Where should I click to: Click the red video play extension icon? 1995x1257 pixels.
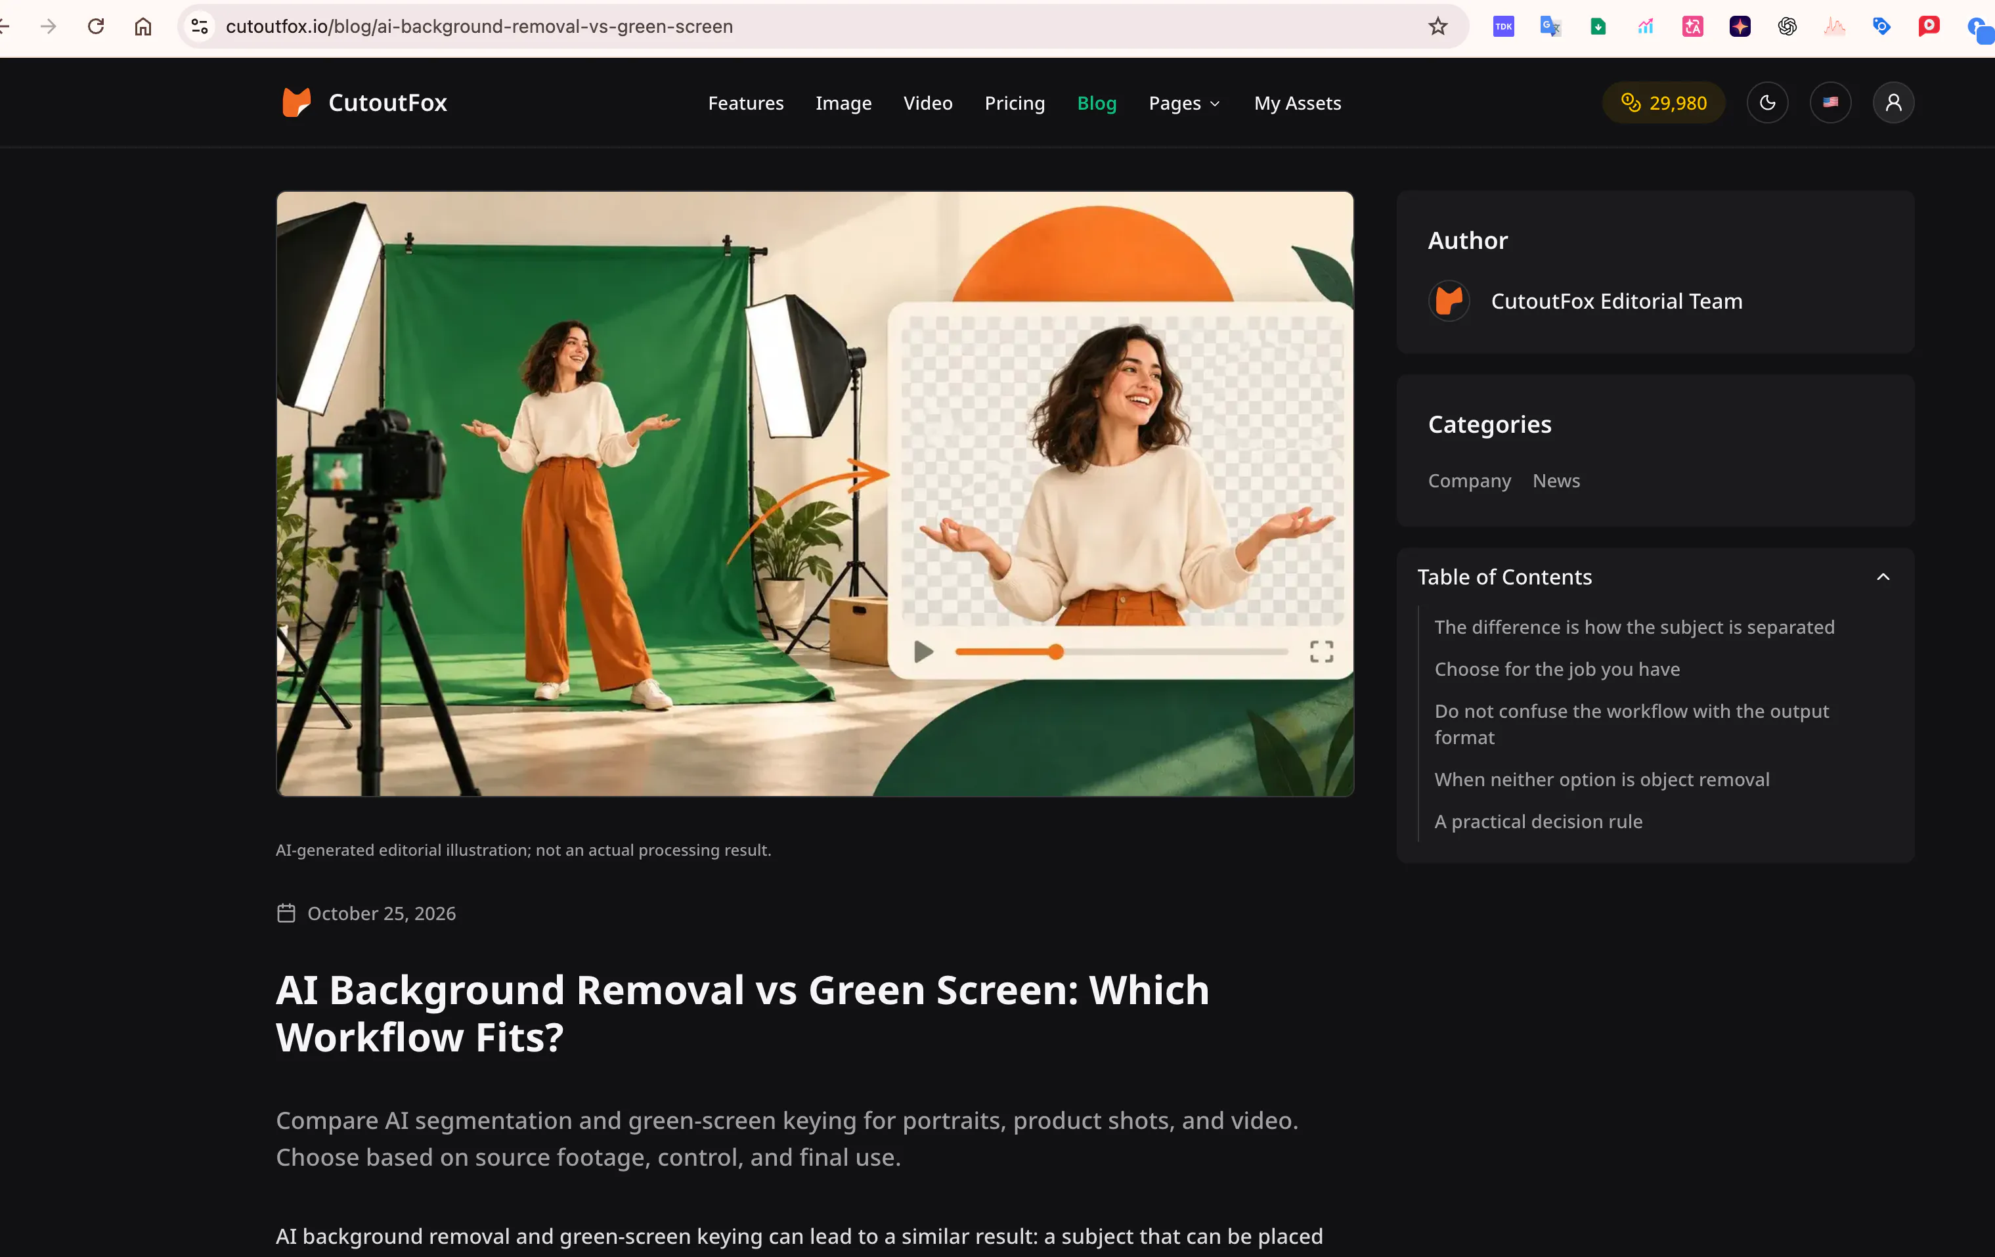pyautogui.click(x=1929, y=26)
